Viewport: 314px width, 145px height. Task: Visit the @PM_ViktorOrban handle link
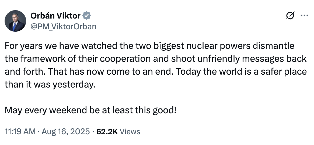tap(63, 26)
